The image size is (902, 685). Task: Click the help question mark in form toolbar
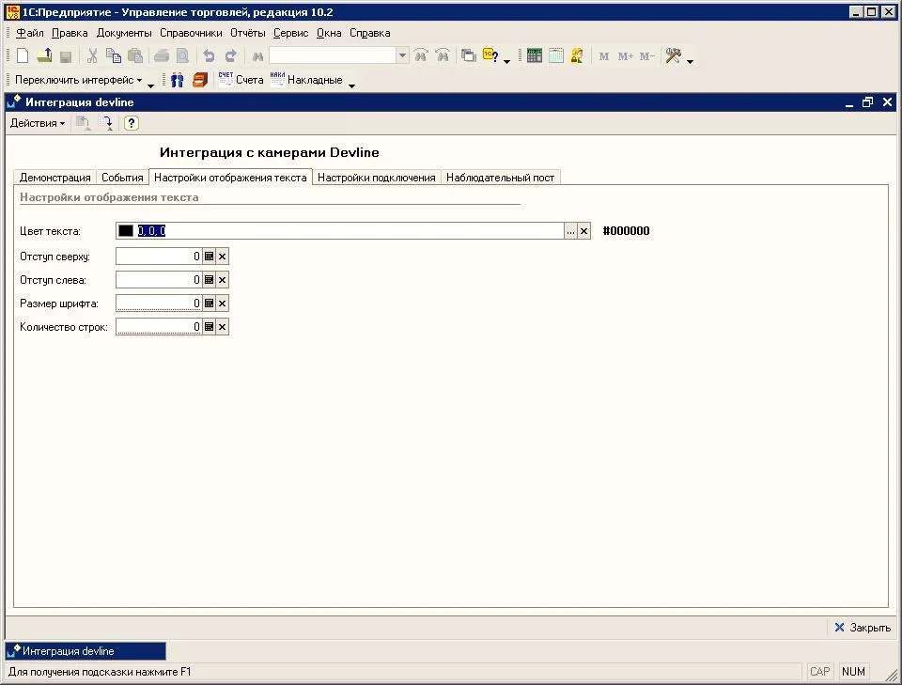pos(132,123)
